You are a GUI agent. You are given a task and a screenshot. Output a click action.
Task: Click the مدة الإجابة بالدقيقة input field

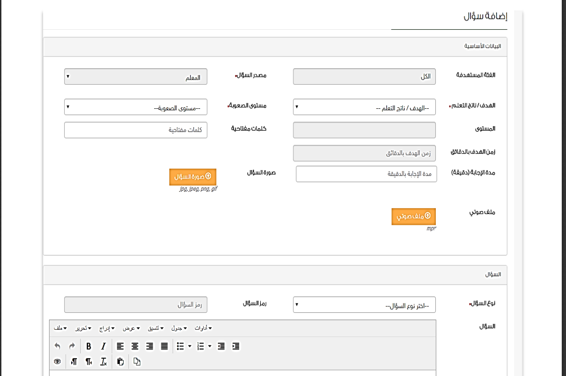[366, 174]
